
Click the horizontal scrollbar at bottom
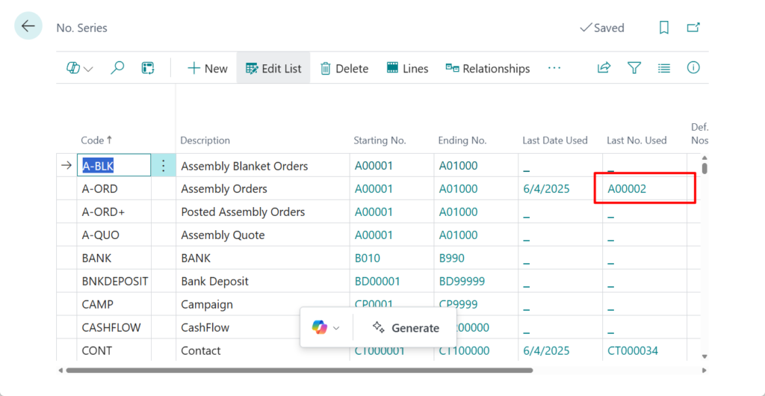pos(299,370)
